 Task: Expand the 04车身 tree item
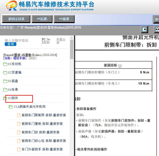click(x=13, y=90)
